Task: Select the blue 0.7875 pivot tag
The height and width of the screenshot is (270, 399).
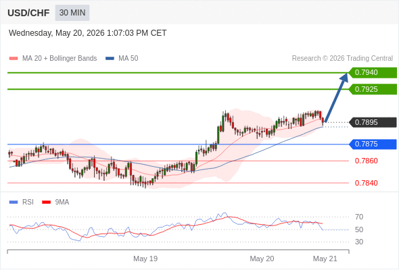Action: [373, 144]
